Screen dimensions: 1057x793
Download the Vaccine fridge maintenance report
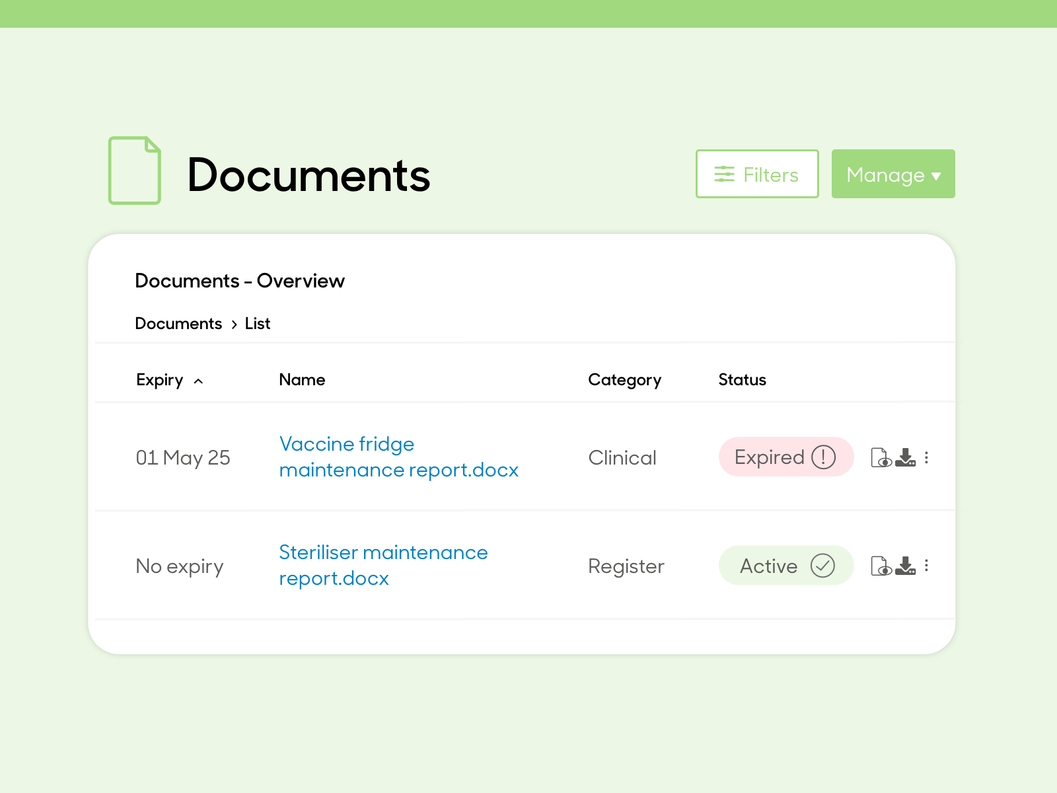pos(905,457)
